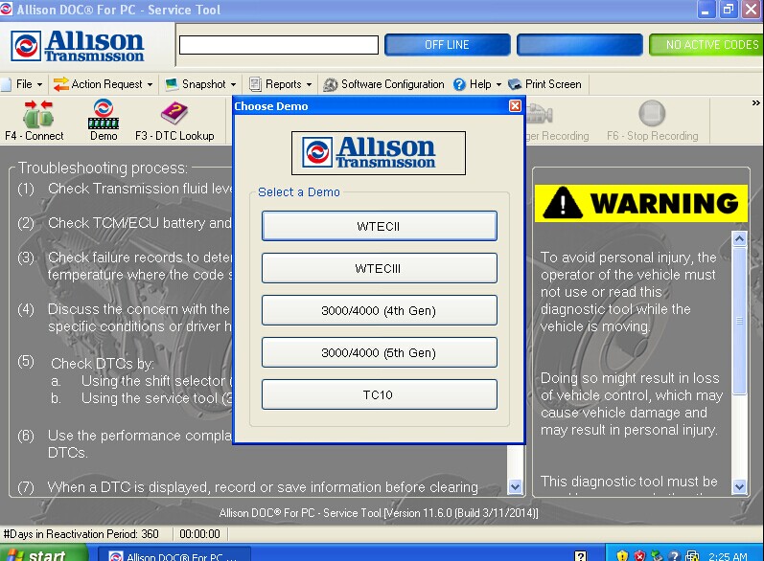This screenshot has height=561, width=764.
Task: Select the TC10 demo option
Action: [379, 394]
